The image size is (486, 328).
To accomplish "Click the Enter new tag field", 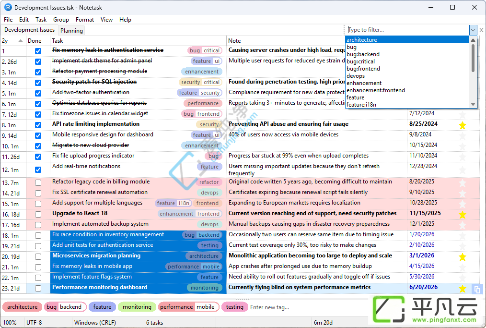I will coord(270,307).
